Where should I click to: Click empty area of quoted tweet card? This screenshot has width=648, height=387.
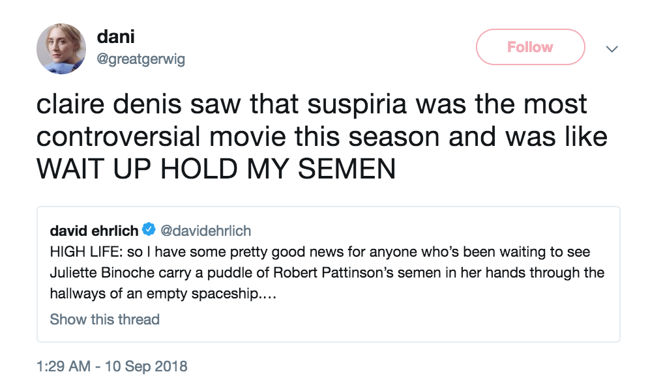(x=424, y=319)
